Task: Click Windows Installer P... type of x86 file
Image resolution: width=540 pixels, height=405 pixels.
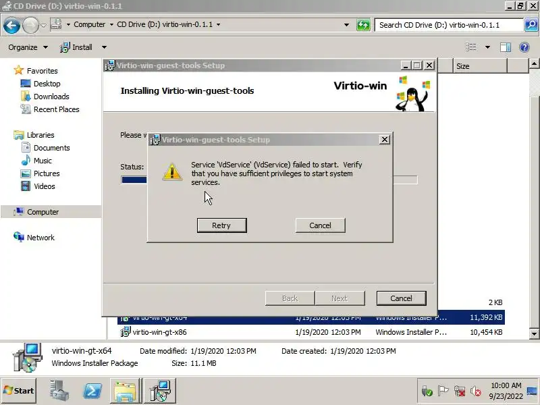Action: coord(411,332)
